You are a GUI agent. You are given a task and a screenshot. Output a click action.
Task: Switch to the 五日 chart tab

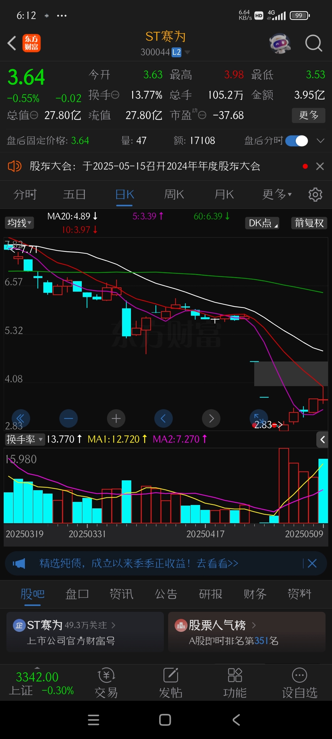(74, 195)
